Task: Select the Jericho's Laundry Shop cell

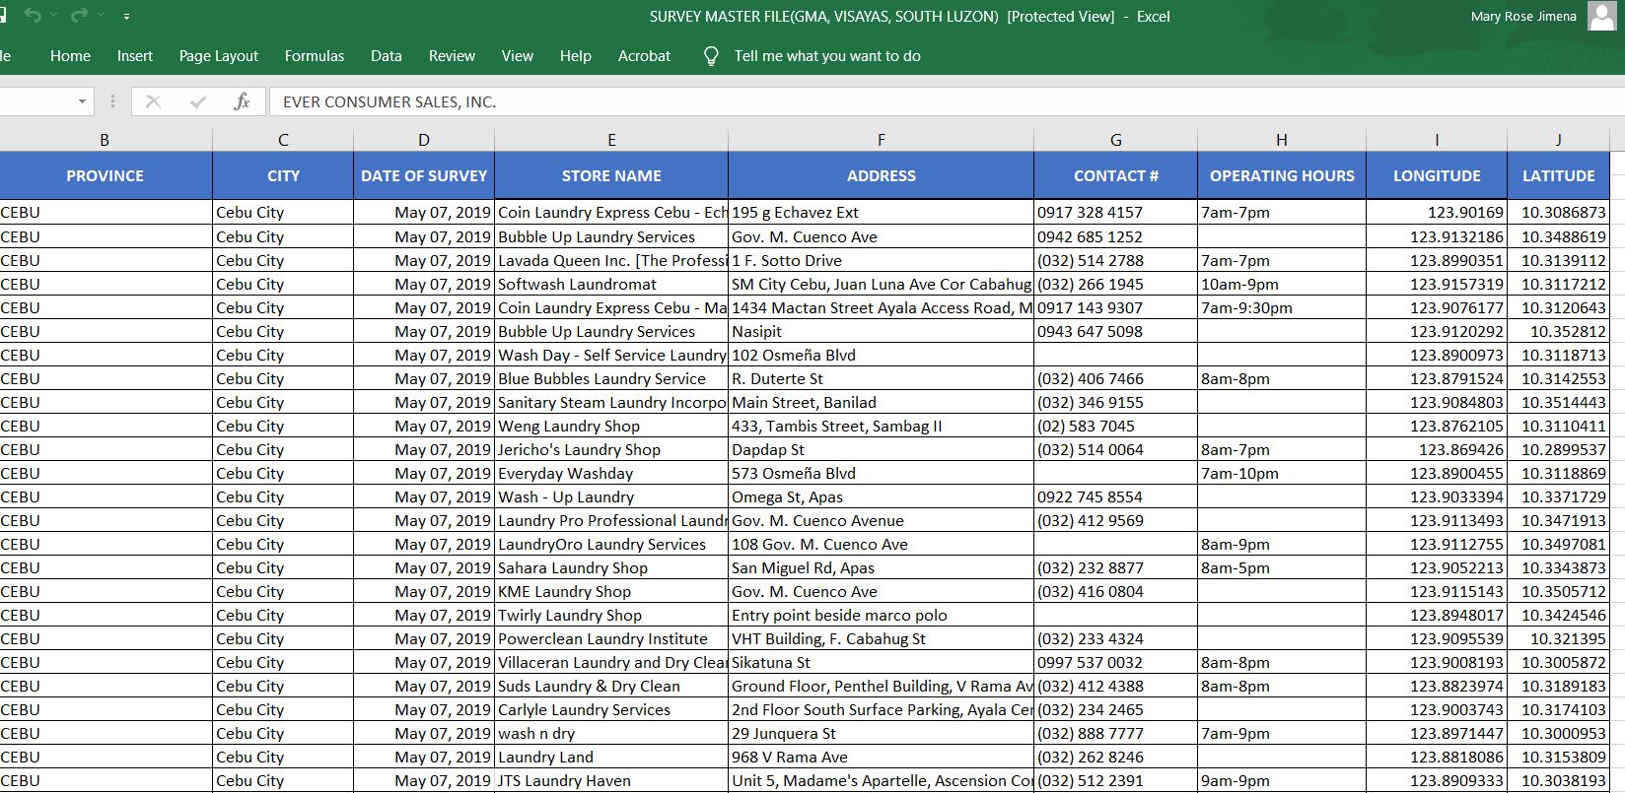Action: pos(611,449)
